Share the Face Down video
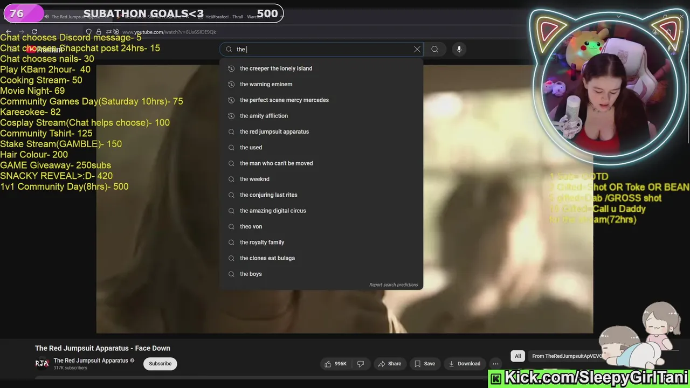The image size is (690, 388). [390, 364]
